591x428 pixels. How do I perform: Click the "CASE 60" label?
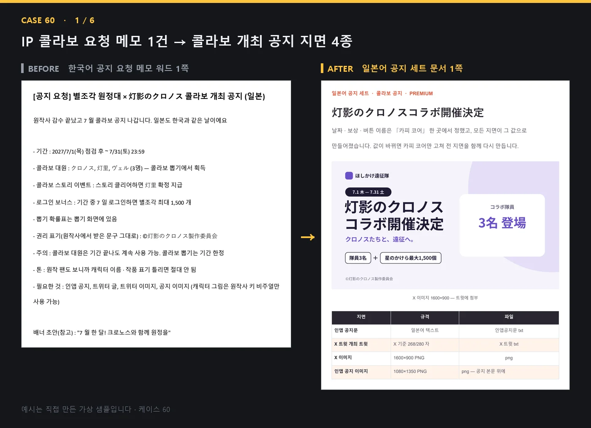click(38, 20)
